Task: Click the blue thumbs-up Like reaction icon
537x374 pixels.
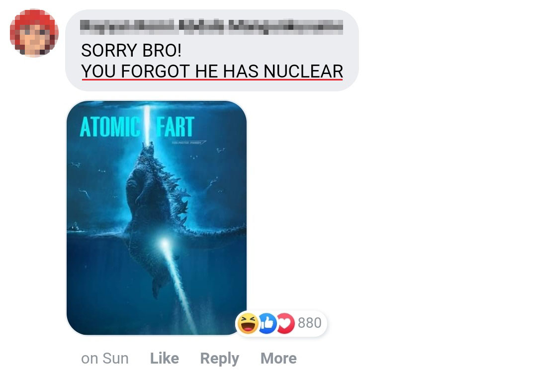Action: coord(268,323)
